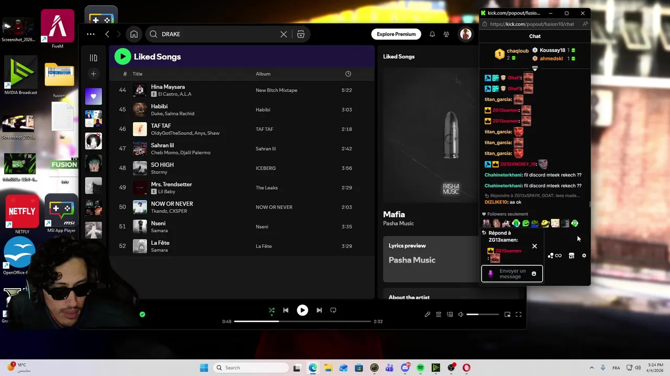This screenshot has height=376, width=670.
Task: Open connect to a device icon
Action: click(450, 314)
